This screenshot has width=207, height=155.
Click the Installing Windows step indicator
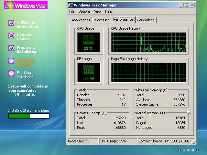point(11,61)
